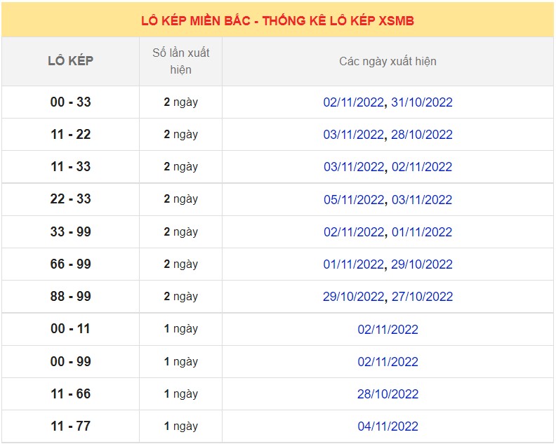Screen dimensions: 556x444
Task: Open the 28/10/2022 date in row 11 - 22
Action: click(x=422, y=135)
